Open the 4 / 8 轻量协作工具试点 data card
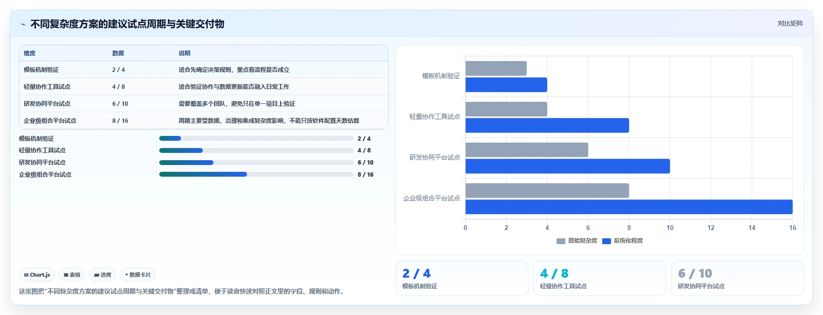 pyautogui.click(x=600, y=278)
